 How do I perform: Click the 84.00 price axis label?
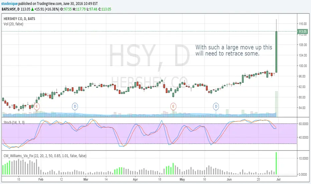[x=303, y=108]
